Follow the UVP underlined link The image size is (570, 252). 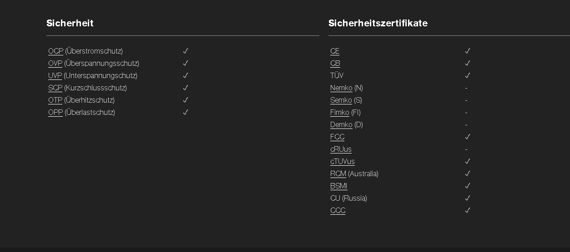click(55, 76)
